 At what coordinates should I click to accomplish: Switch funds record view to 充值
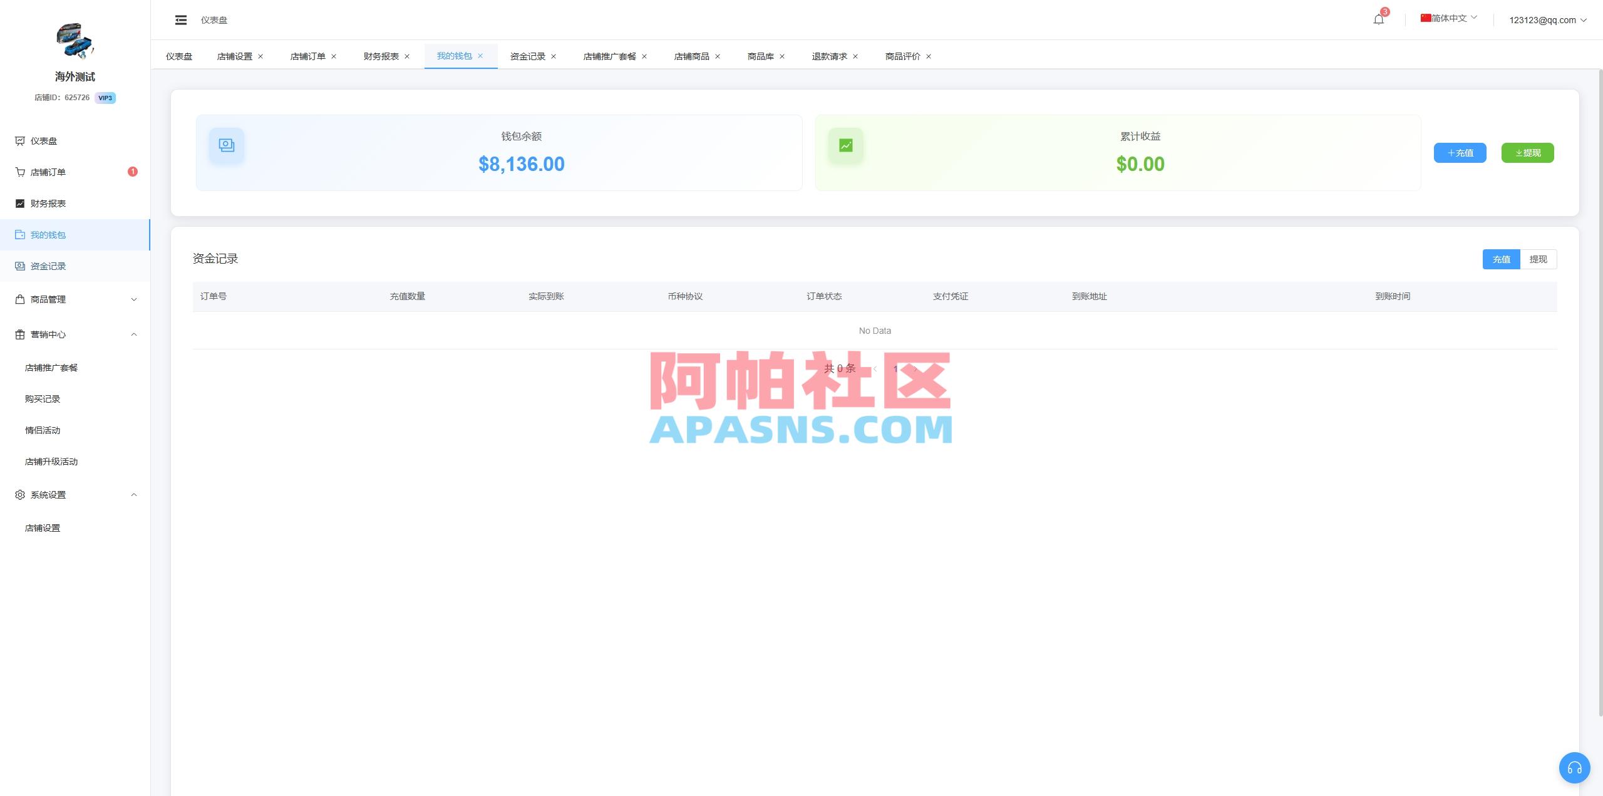(x=1502, y=259)
